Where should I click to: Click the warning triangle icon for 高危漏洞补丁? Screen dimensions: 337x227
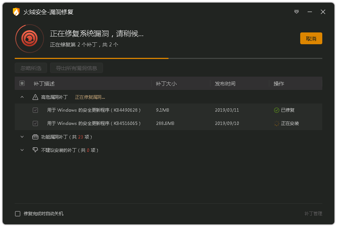pos(35,97)
